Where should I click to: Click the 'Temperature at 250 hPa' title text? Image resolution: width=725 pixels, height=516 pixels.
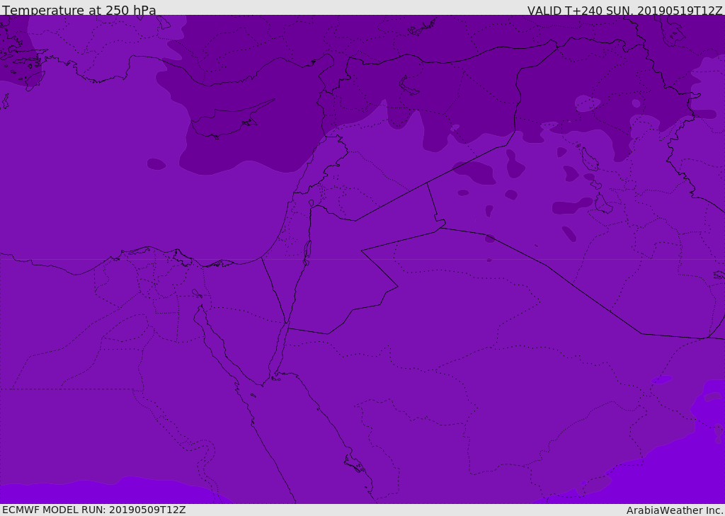point(79,10)
